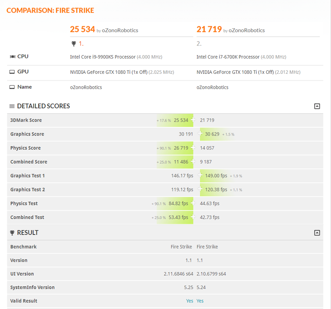Click the plus marker on Graphics Test 2 row
The height and width of the screenshot is (309, 331).
pyautogui.click(x=200, y=189)
